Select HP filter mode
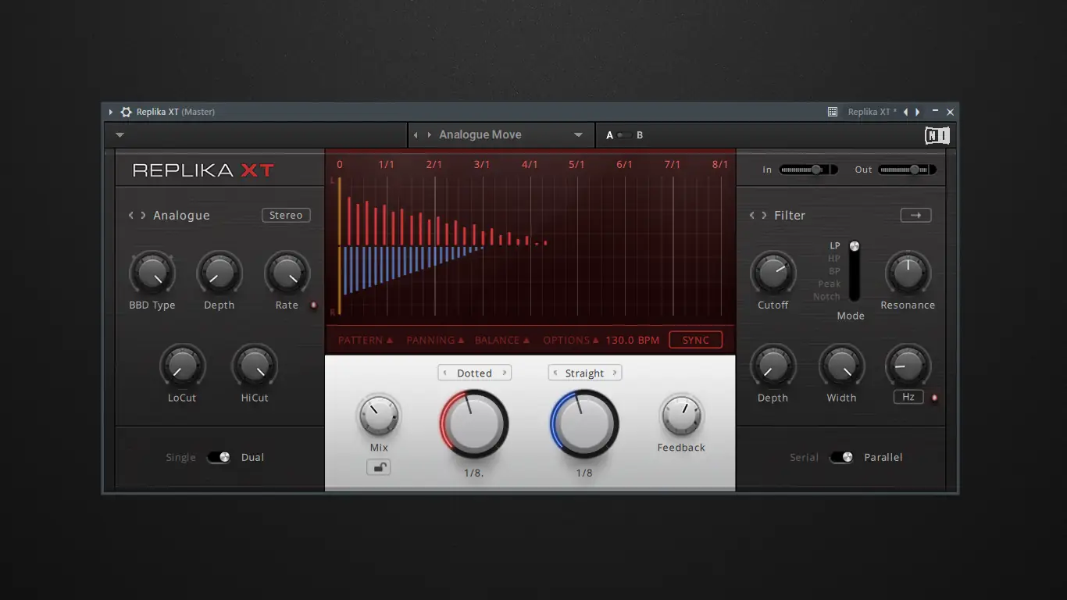This screenshot has width=1067, height=600. click(x=834, y=259)
